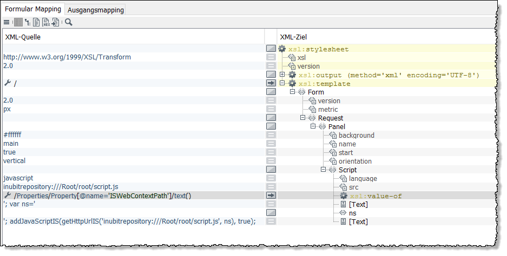This screenshot has width=507, height=256.
Task: Select the Formular Mapping tab
Action: pyautogui.click(x=32, y=10)
